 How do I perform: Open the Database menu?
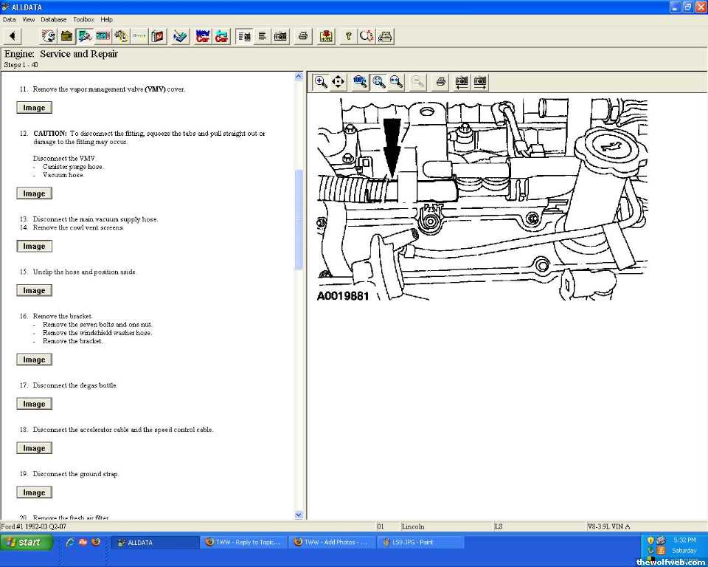click(x=53, y=19)
